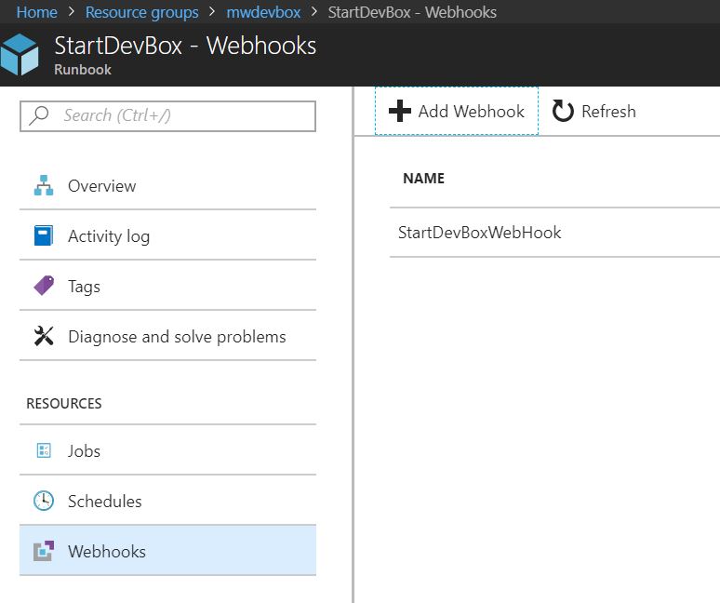
Task: Open the StartDevBoxWebHook row
Action: (x=554, y=233)
